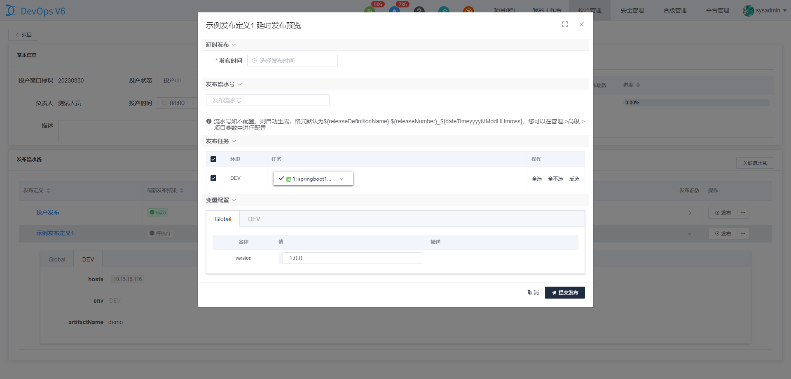Click the DevOps V6 logo
Image resolution: width=791 pixels, height=379 pixels.
[36, 11]
